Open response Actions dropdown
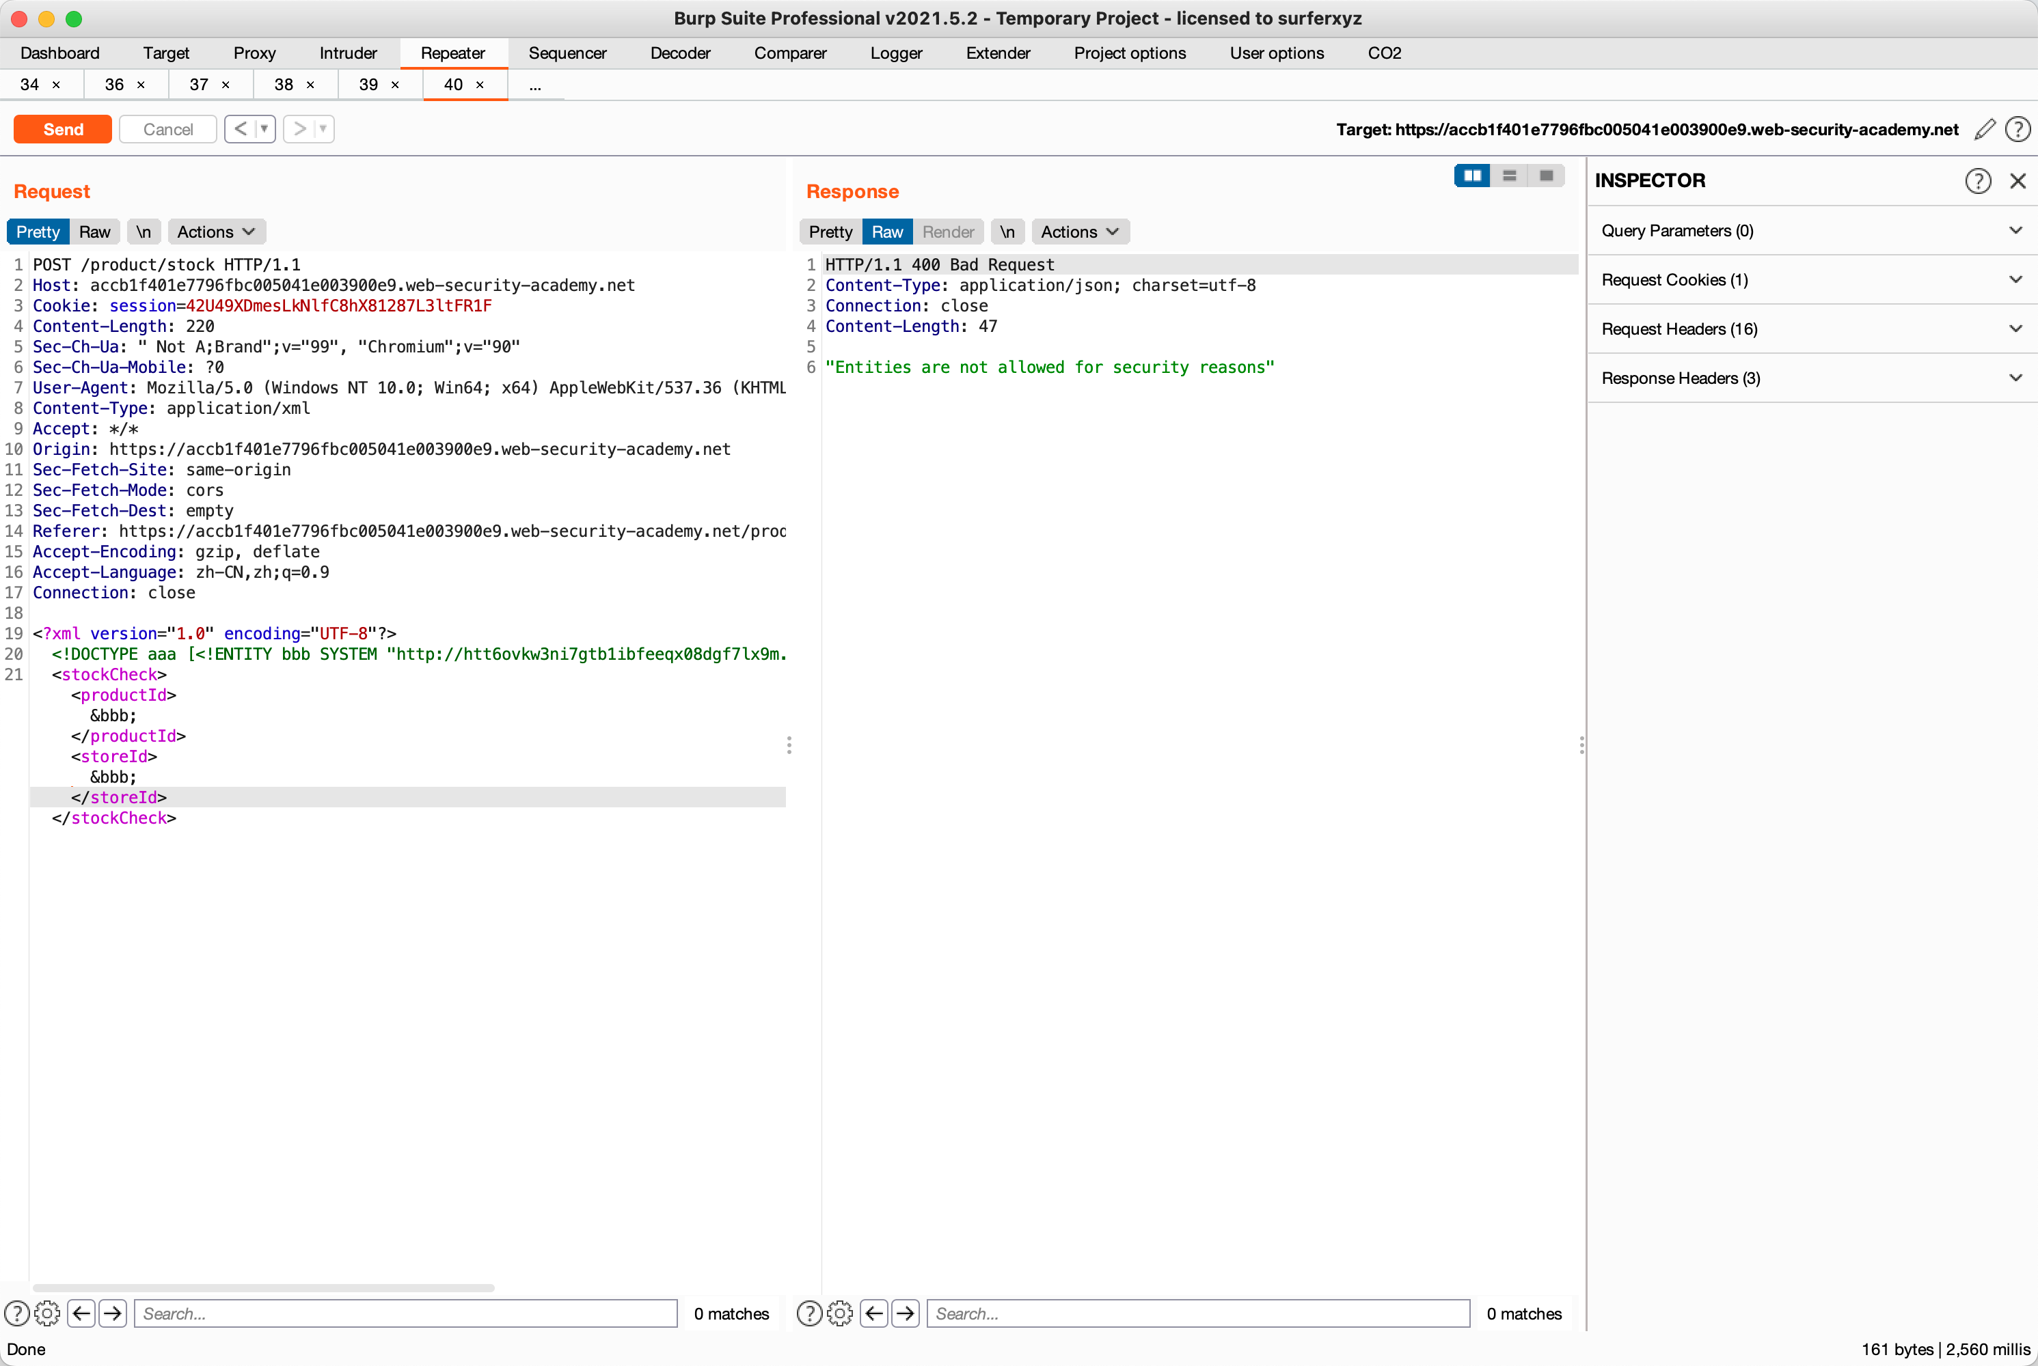The image size is (2038, 1366). [1080, 232]
